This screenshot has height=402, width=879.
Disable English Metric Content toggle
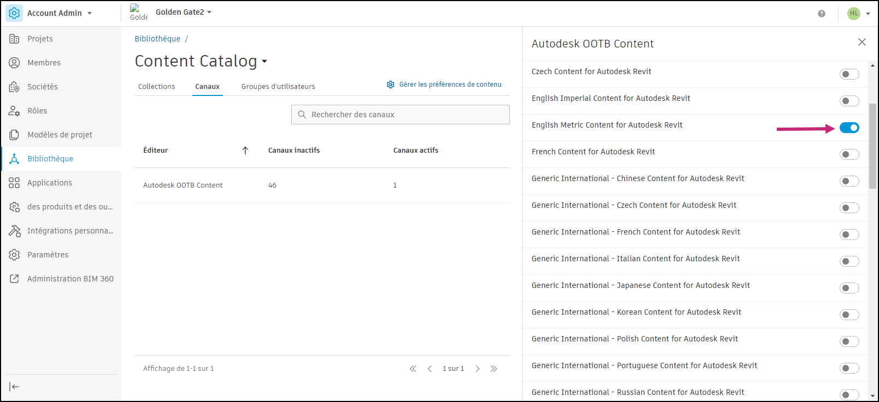point(849,128)
